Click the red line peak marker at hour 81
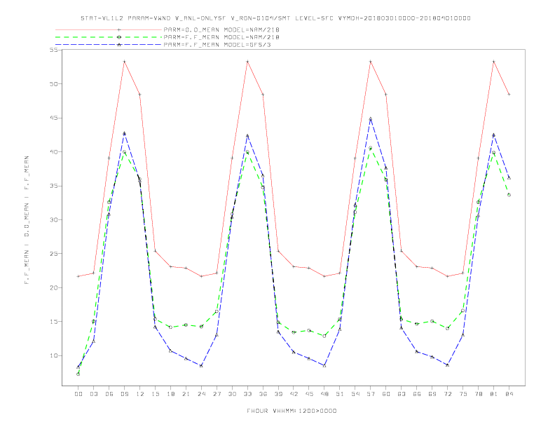The height and width of the screenshot is (429, 555). pos(493,62)
